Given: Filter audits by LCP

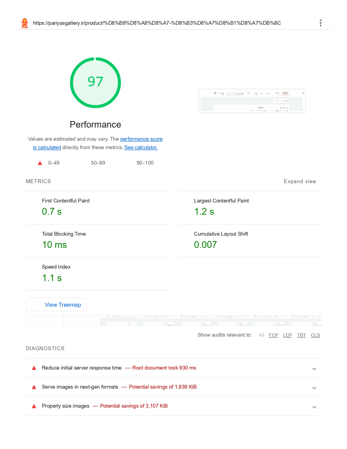Looking at the screenshot, I should 287,335.
